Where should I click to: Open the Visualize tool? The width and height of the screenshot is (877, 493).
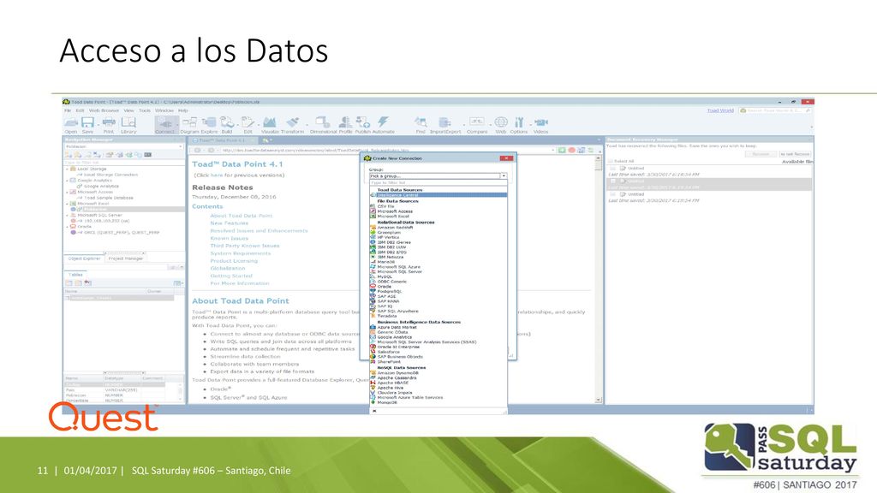(270, 125)
